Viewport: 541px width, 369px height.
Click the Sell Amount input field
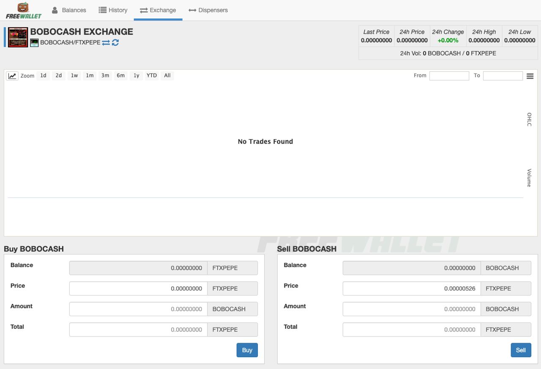point(412,309)
